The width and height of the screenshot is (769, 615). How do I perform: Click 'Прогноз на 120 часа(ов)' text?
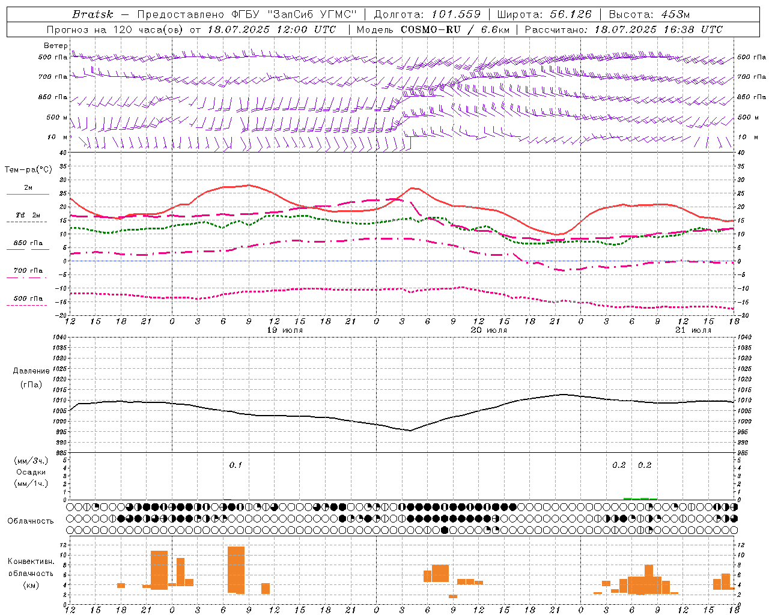pos(115,29)
